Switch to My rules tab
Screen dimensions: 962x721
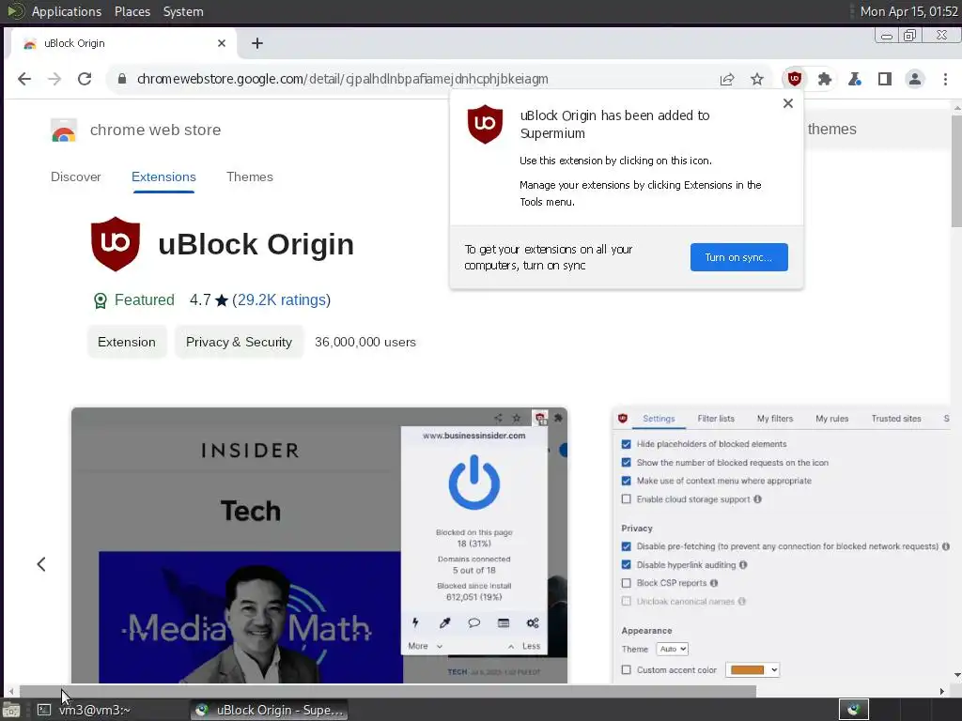click(x=832, y=419)
